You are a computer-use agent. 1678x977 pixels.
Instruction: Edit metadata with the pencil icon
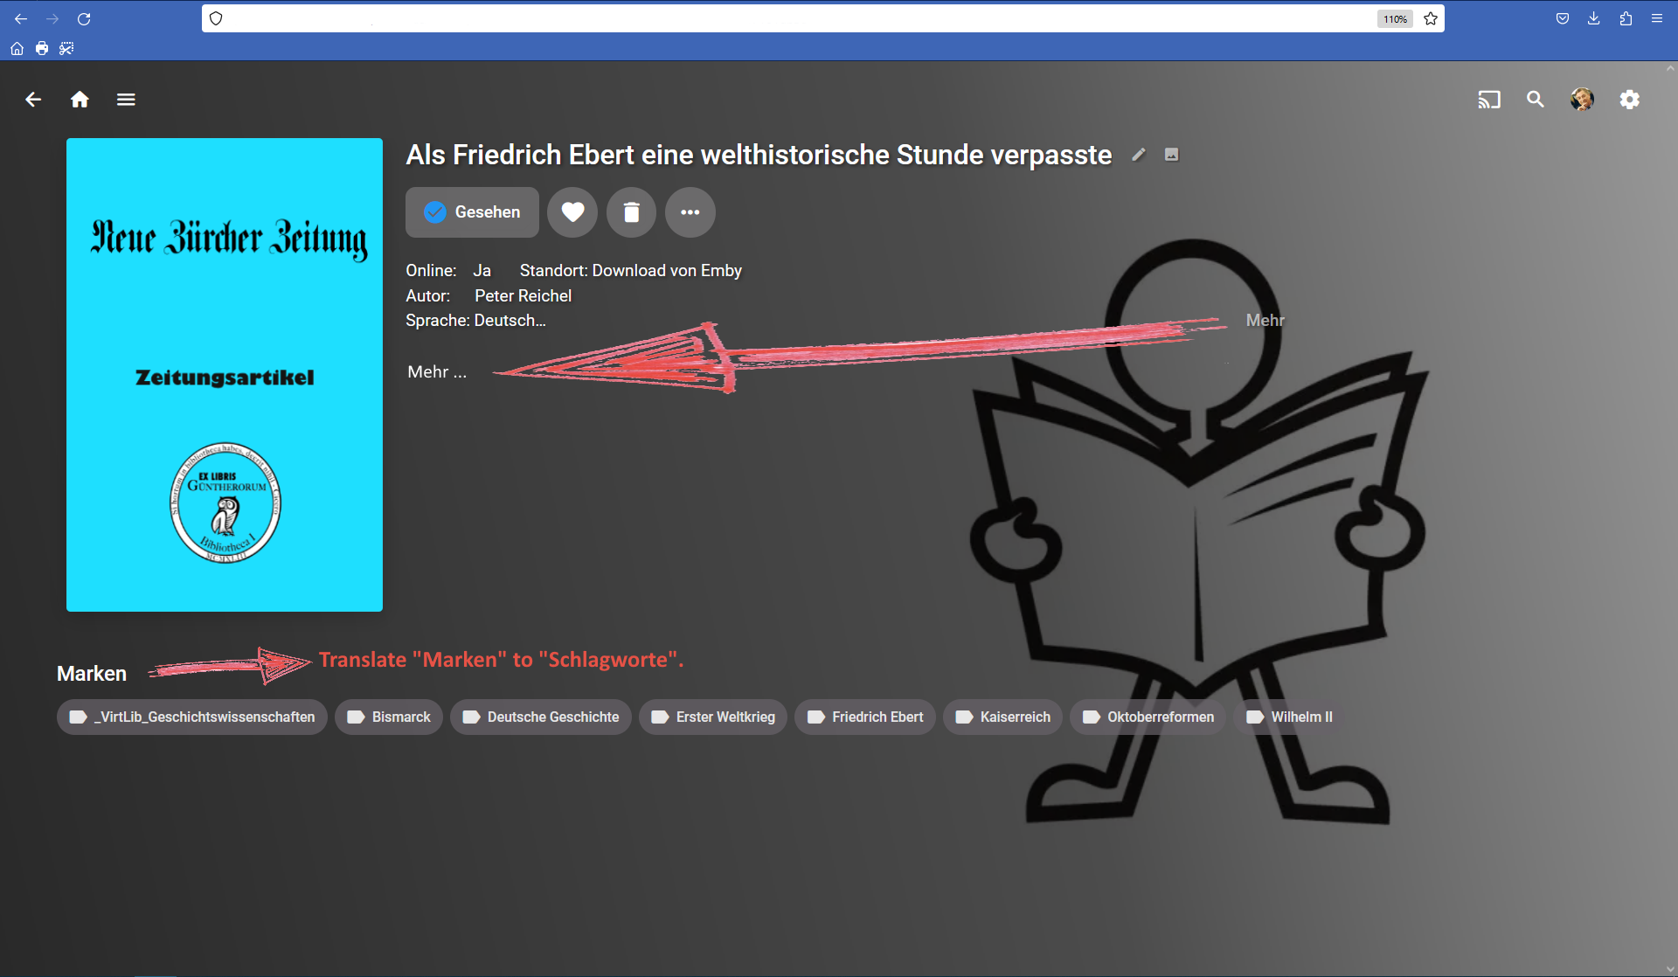[x=1138, y=155]
